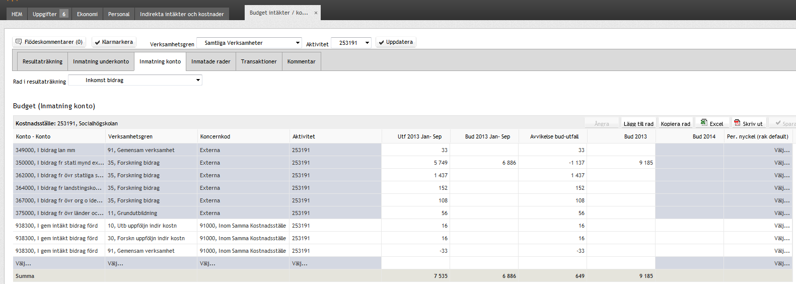Viewport: 796px width, 284px height.
Task: Close the Budget intäkter tab
Action: coord(316,13)
